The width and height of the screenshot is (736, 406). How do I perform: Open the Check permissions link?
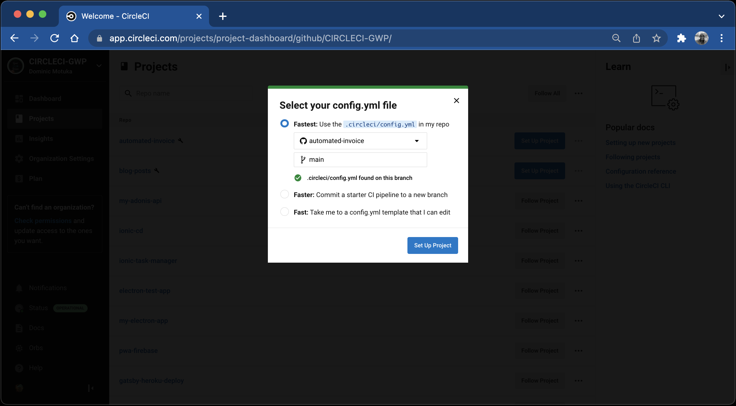43,220
